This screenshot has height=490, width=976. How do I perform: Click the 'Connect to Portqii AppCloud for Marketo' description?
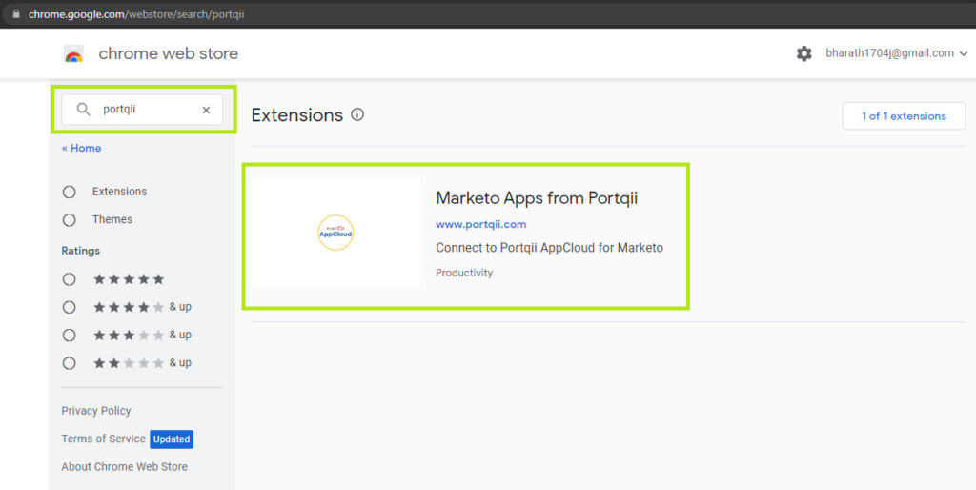click(550, 248)
